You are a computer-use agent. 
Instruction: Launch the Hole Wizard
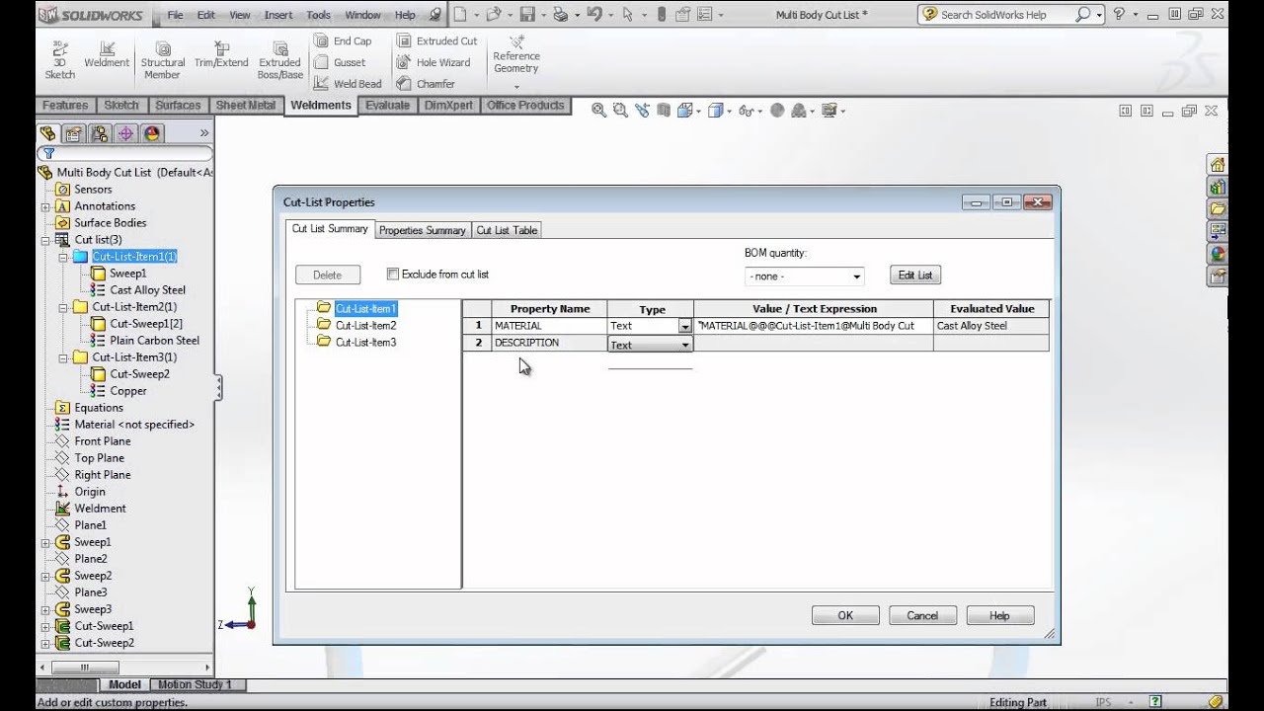(434, 62)
